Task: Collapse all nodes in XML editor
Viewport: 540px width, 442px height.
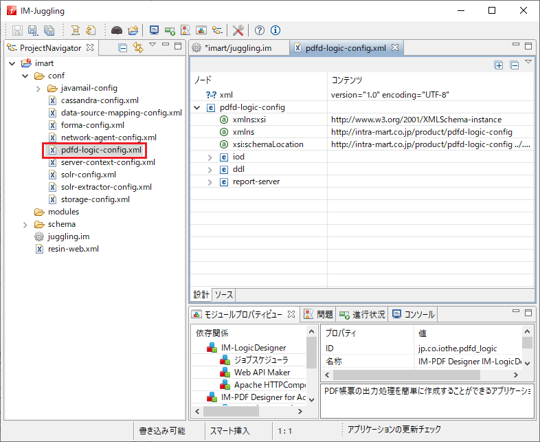Action: pos(514,65)
